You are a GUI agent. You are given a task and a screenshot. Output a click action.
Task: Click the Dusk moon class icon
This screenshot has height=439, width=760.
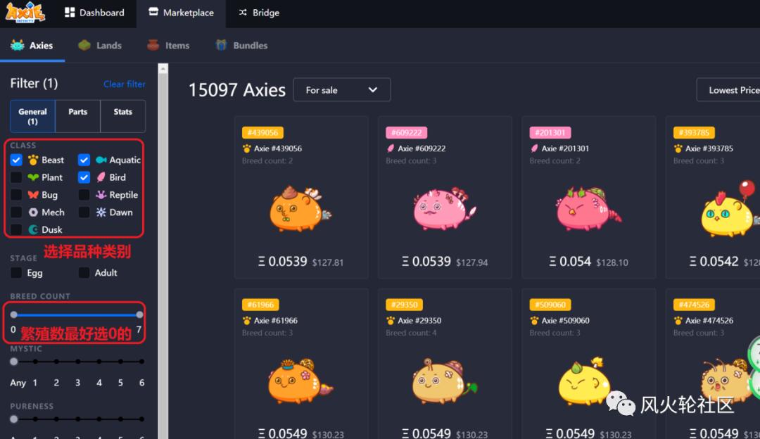click(x=33, y=229)
